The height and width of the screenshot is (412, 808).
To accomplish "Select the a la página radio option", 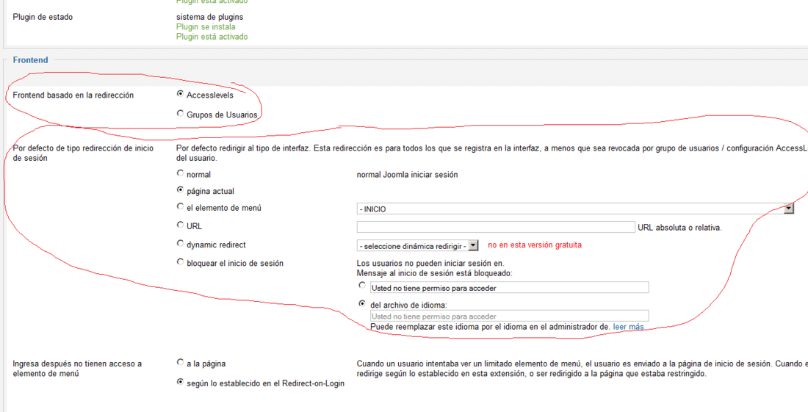I will coord(180,363).
